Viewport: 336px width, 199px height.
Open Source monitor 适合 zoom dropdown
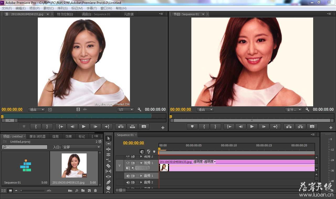[36, 109]
